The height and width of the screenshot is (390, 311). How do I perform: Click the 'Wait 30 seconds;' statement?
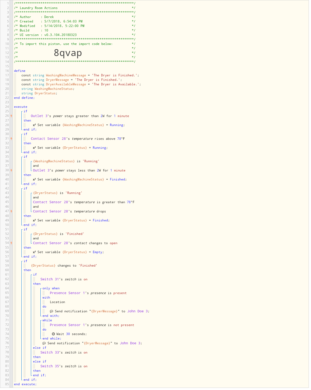point(69,334)
